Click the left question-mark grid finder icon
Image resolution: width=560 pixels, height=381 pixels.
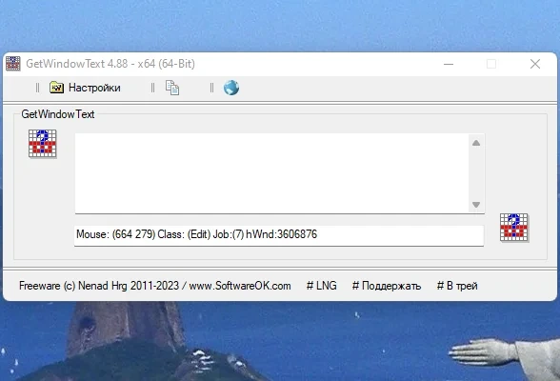point(43,144)
